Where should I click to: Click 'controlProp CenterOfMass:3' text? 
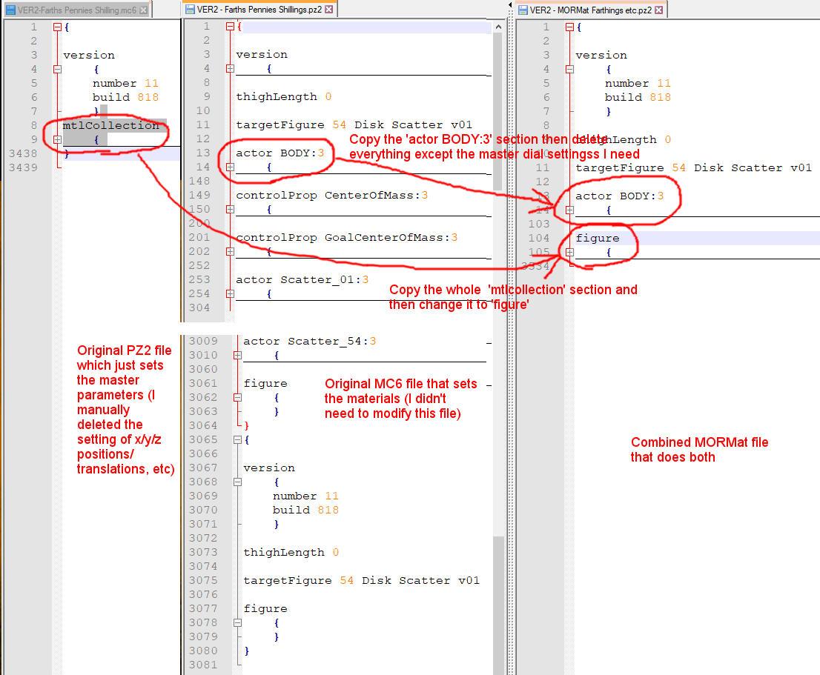[331, 196]
